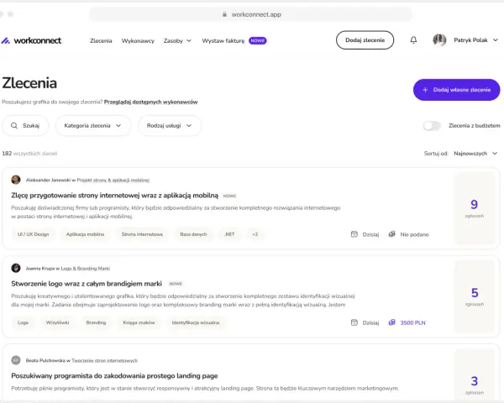Click calendar icon in Aleksander Janowski job
Image resolution: width=504 pixels, height=403 pixels.
[354, 234]
